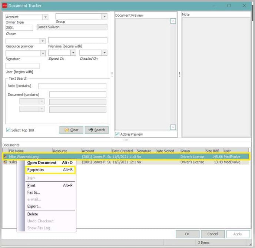Open the Group dropdown list
Viewport: 255px width, 248px height.
[x=104, y=17]
